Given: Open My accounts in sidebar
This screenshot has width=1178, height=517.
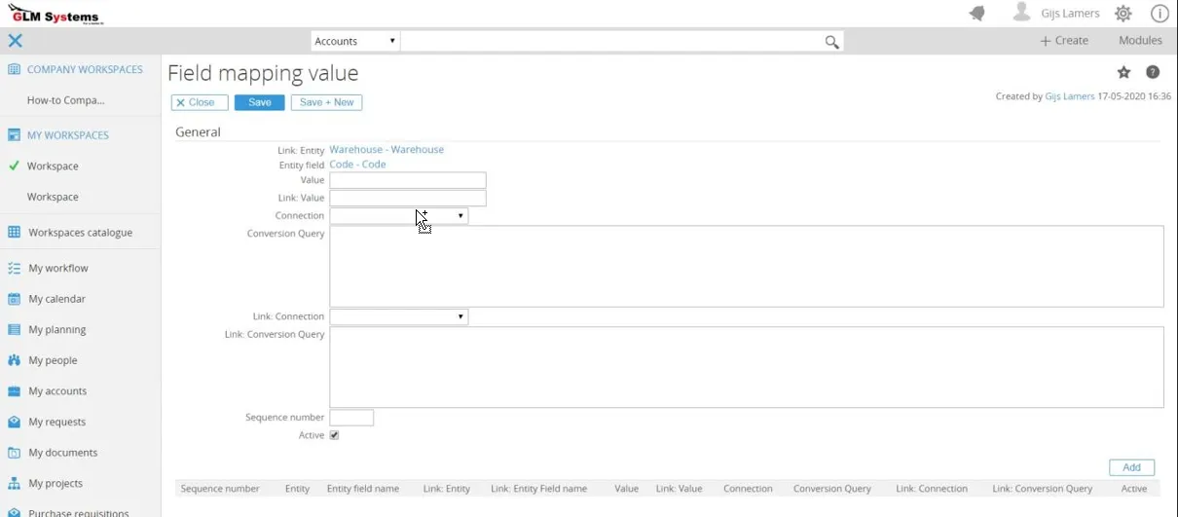Looking at the screenshot, I should [57, 391].
